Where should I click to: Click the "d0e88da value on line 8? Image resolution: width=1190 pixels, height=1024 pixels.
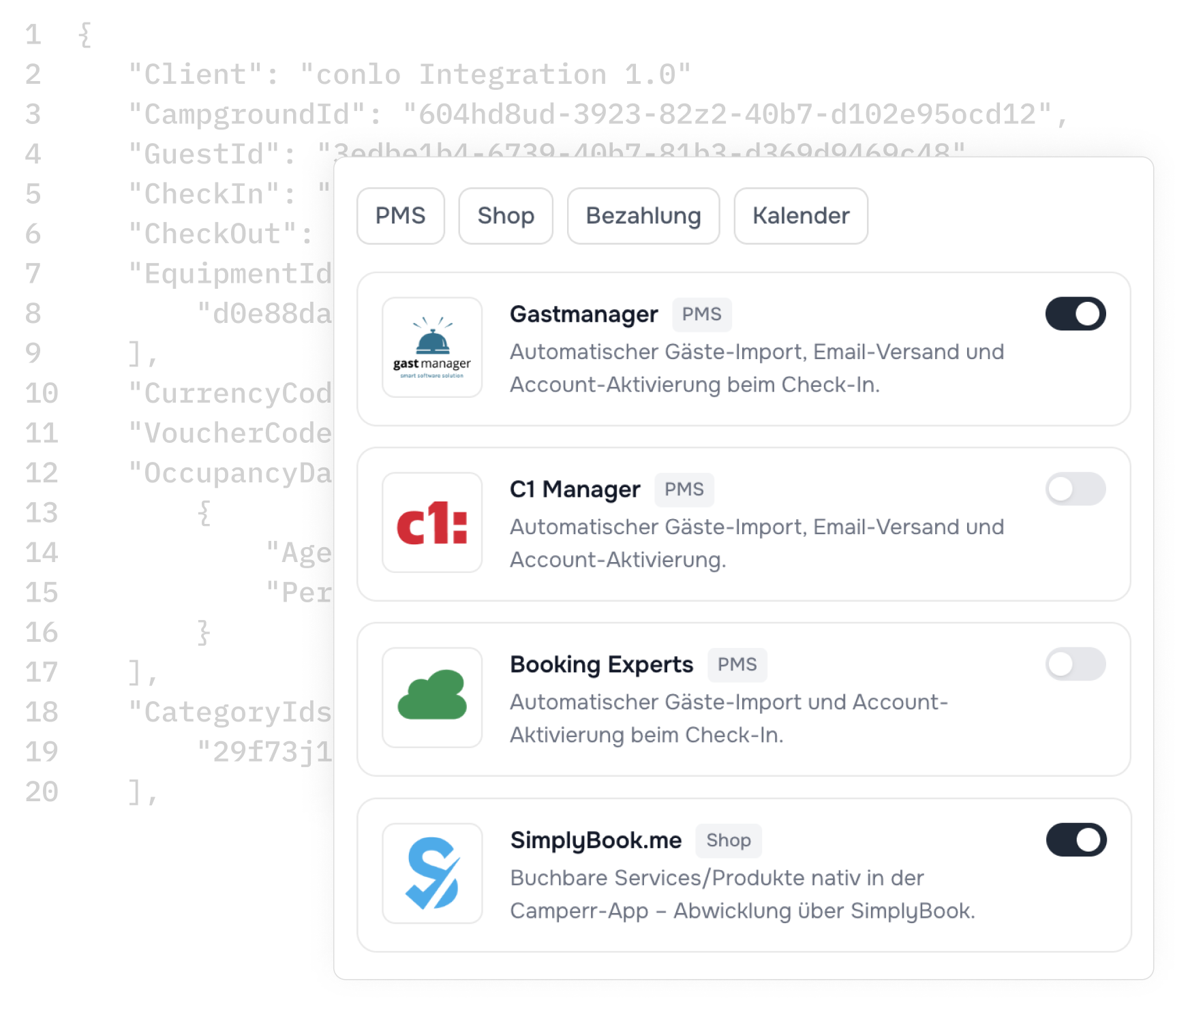pyautogui.click(x=264, y=313)
